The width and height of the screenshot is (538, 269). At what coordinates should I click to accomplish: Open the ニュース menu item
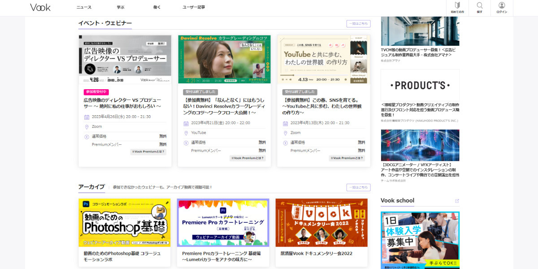point(83,8)
